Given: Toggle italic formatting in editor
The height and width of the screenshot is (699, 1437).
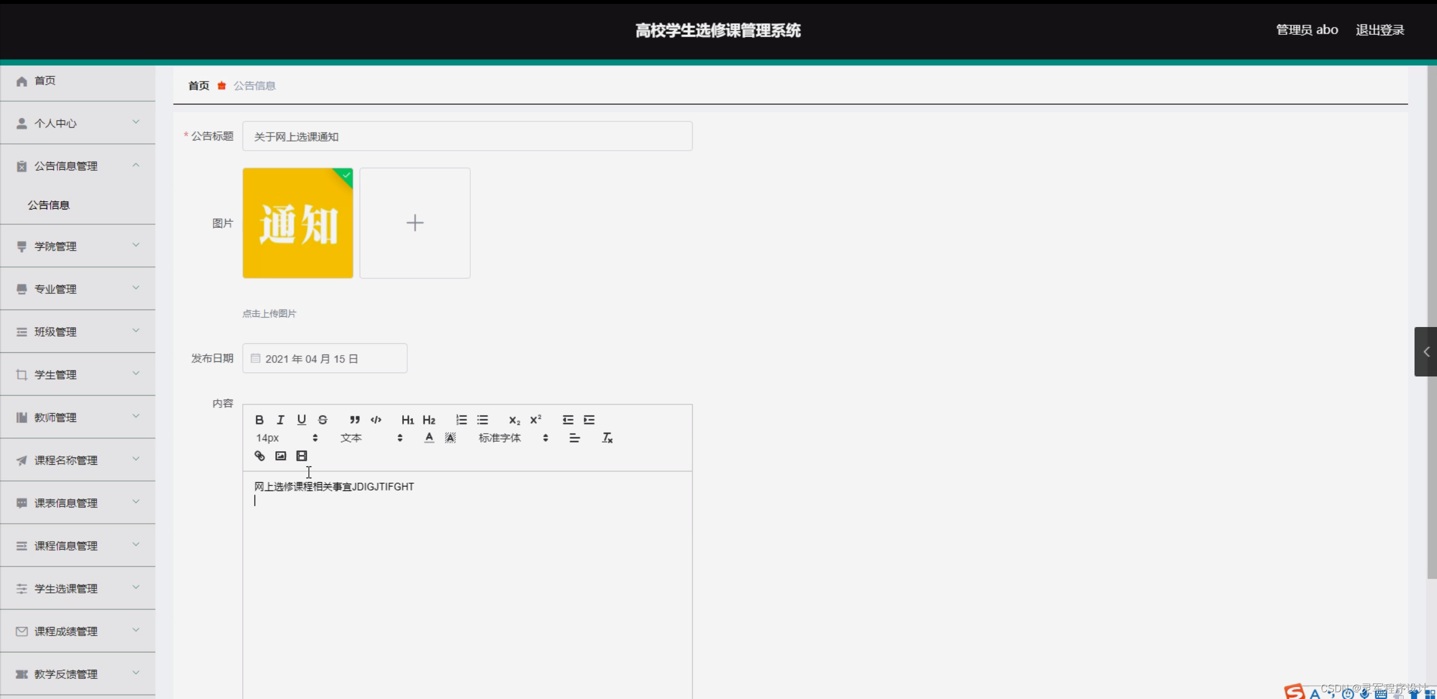Looking at the screenshot, I should [280, 420].
